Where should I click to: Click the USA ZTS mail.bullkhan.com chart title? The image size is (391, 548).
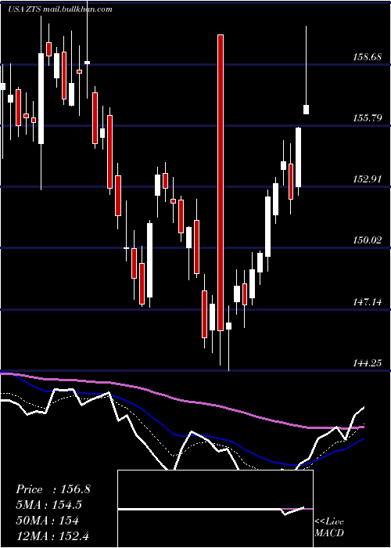pyautogui.click(x=60, y=9)
